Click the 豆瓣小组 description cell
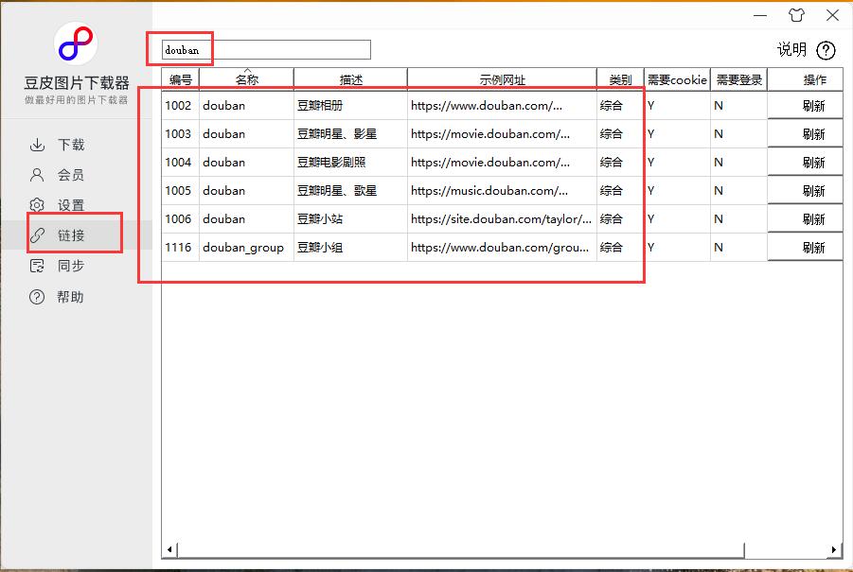The image size is (853, 572). pyautogui.click(x=351, y=247)
